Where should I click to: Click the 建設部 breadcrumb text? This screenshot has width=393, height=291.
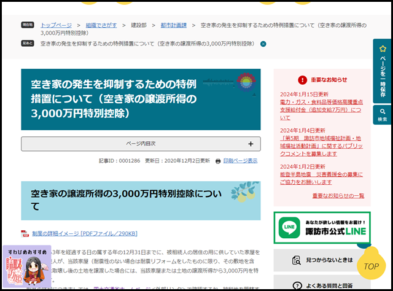tap(139, 25)
